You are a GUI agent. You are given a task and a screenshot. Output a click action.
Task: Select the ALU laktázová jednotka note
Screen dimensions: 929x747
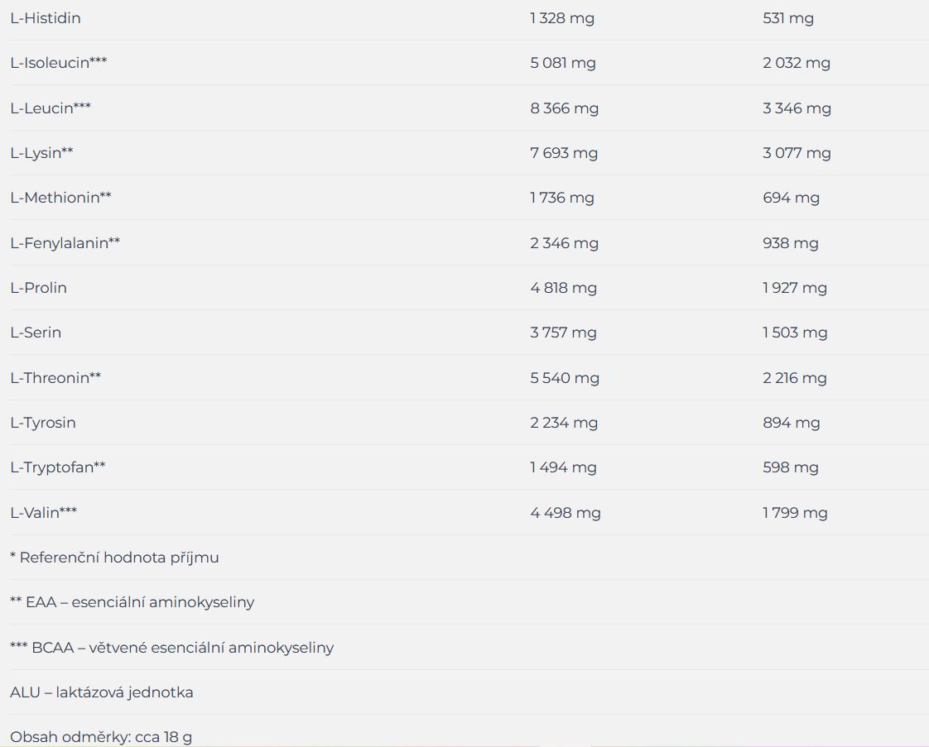[x=102, y=692]
